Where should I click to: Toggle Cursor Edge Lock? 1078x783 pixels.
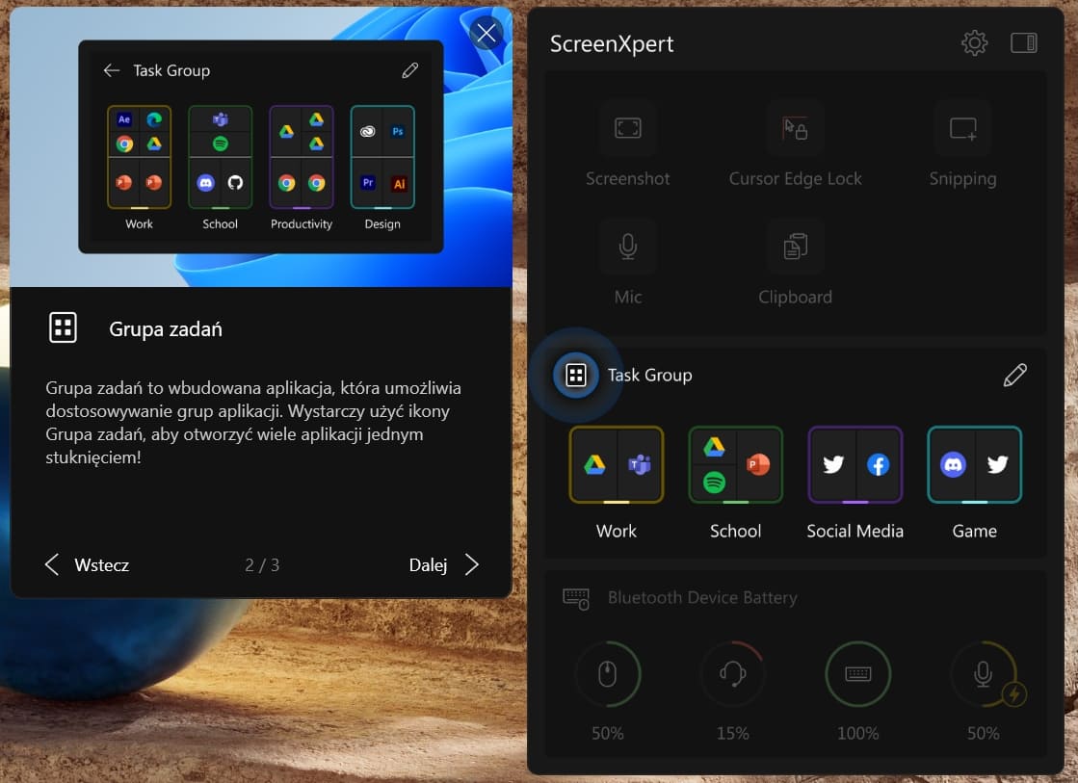(x=795, y=129)
